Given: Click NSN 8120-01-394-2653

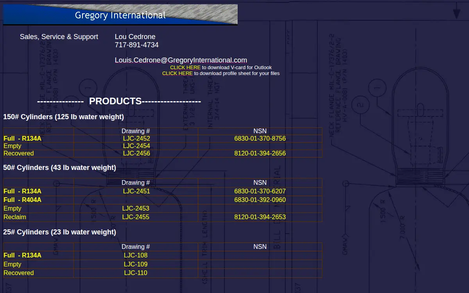Looking at the screenshot, I should (260, 217).
